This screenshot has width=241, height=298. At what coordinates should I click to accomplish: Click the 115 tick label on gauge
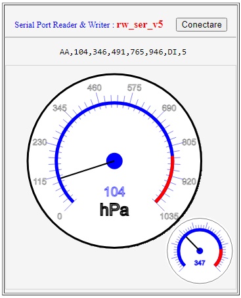click(40, 181)
